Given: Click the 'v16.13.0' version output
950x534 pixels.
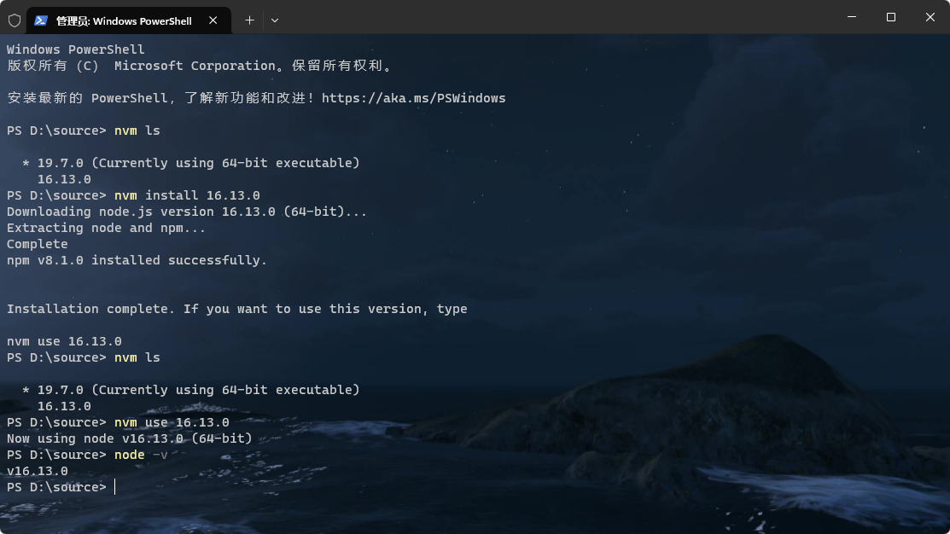Looking at the screenshot, I should pos(37,471).
